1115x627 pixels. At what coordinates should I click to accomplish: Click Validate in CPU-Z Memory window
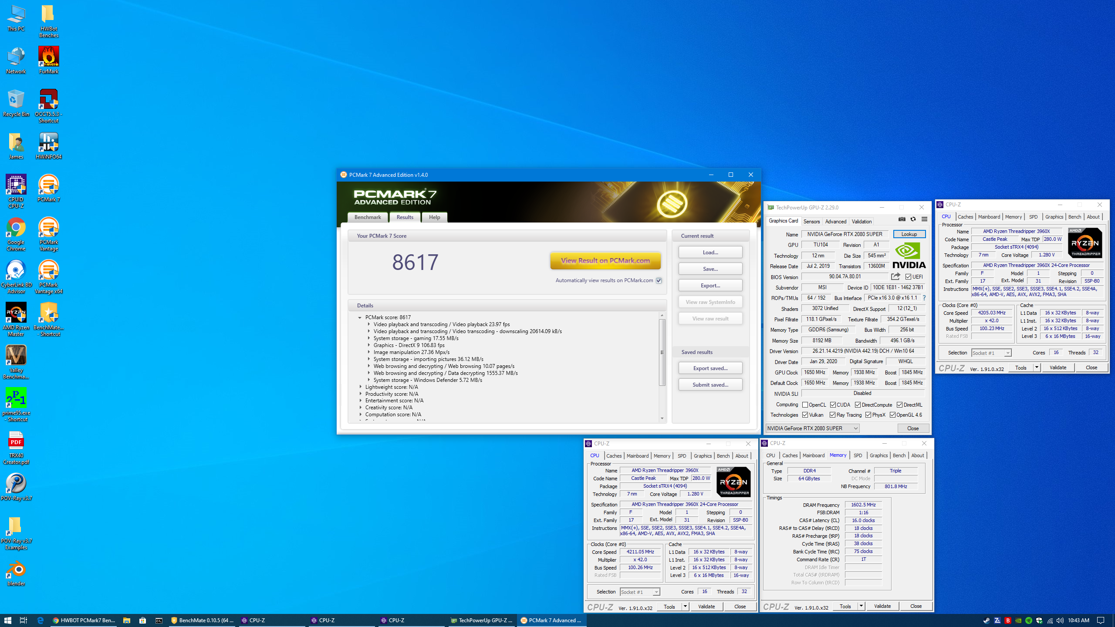pos(882,606)
